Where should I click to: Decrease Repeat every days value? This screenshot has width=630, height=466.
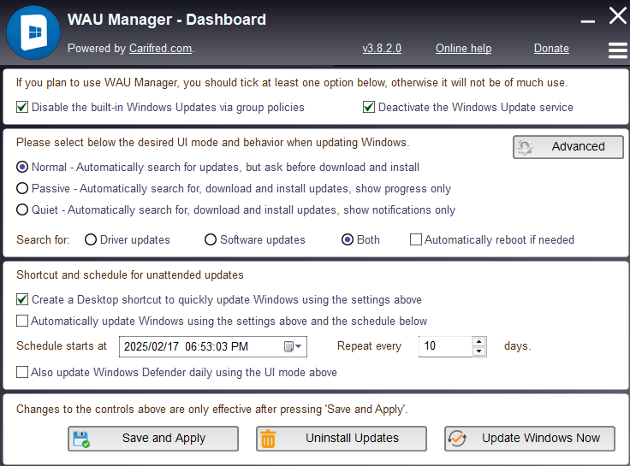[479, 351]
